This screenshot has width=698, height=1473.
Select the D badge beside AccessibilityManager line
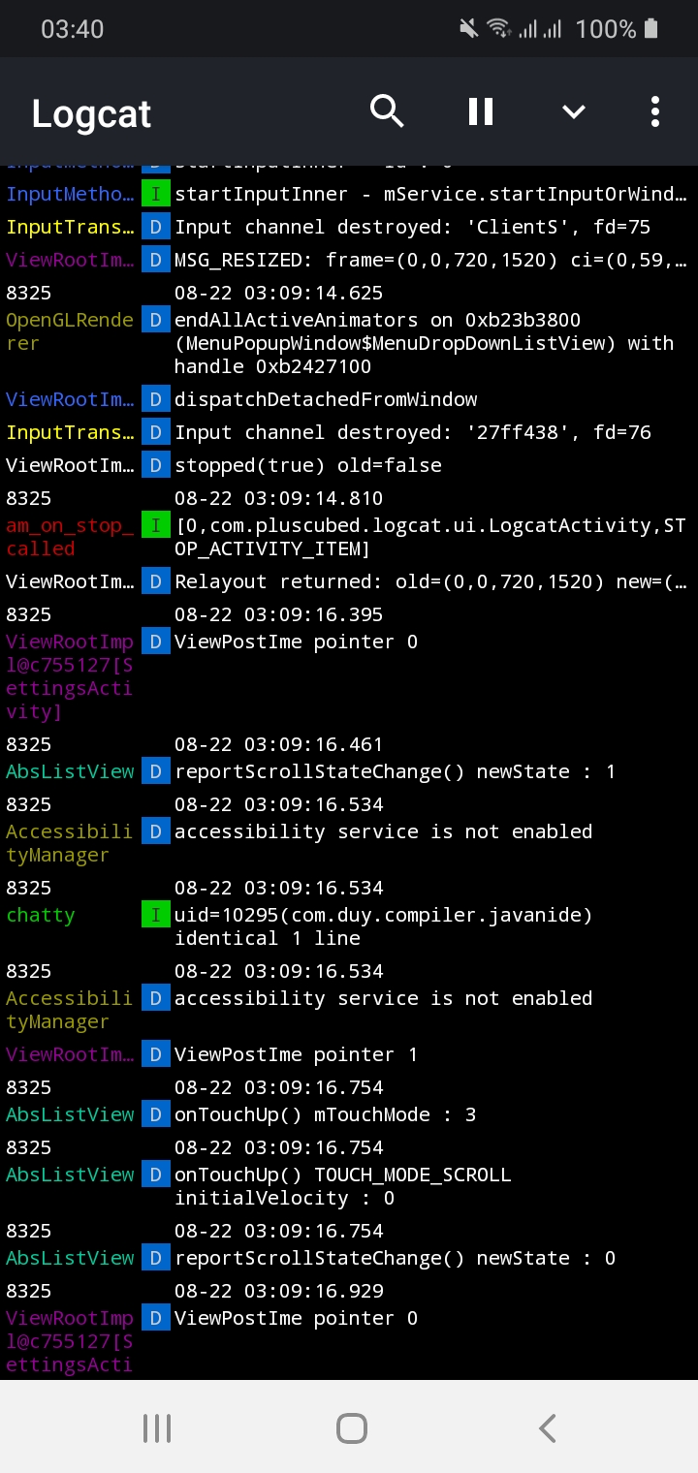coord(155,831)
